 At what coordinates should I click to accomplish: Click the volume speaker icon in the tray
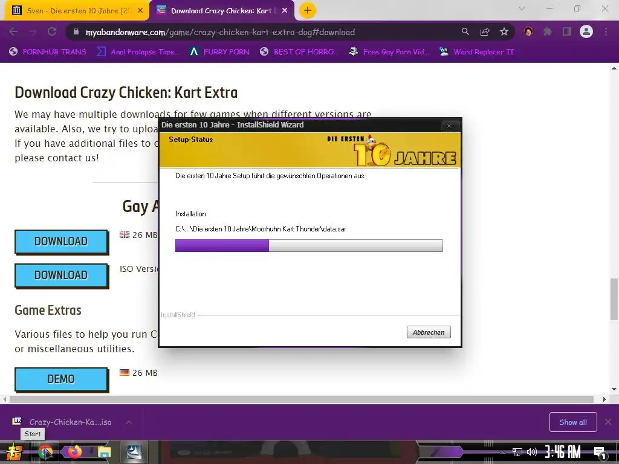click(x=532, y=452)
